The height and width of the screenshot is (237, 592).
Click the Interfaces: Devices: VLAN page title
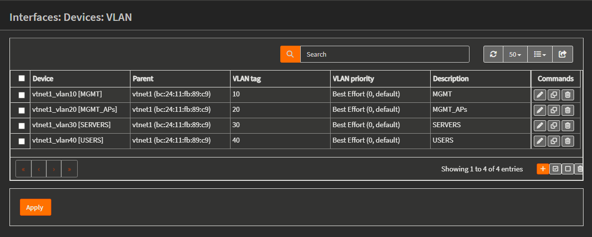click(71, 17)
